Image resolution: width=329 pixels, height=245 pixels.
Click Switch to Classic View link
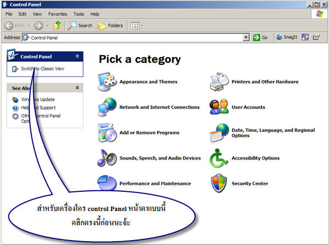tap(42, 69)
